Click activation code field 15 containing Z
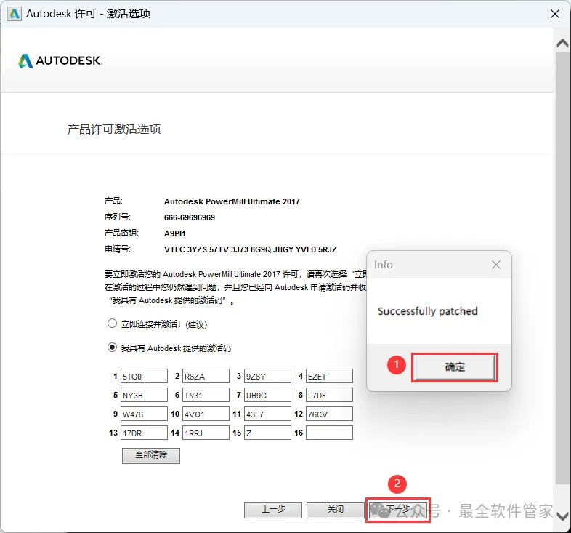Screen dimensions: 571x533 tap(267, 433)
